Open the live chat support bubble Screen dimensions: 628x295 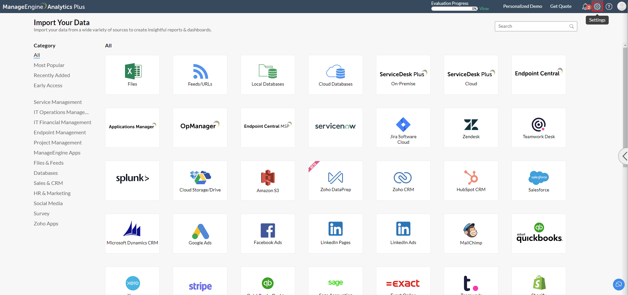click(x=619, y=284)
